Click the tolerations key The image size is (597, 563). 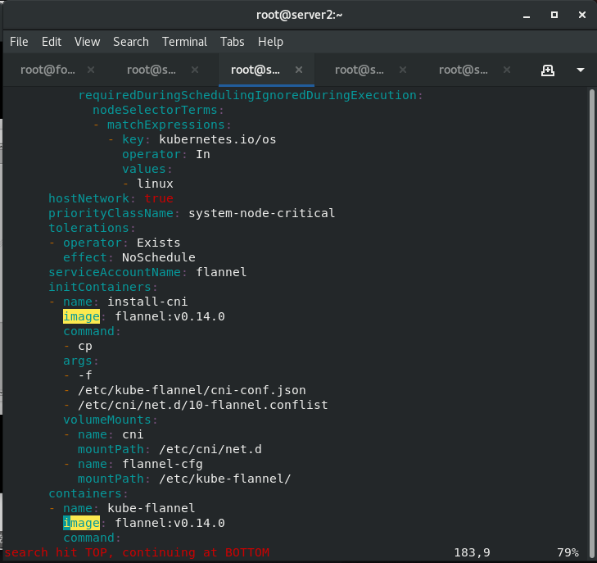88,228
